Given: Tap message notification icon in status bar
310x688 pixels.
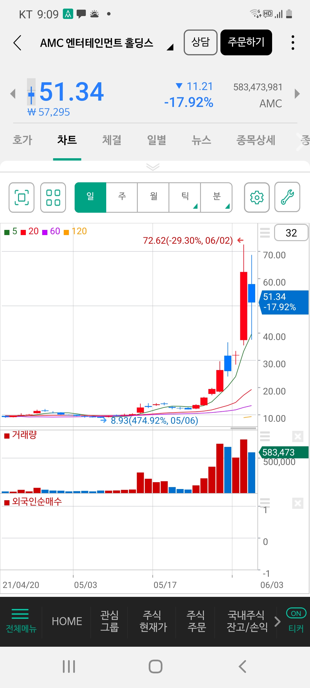Looking at the screenshot, I should (x=81, y=14).
